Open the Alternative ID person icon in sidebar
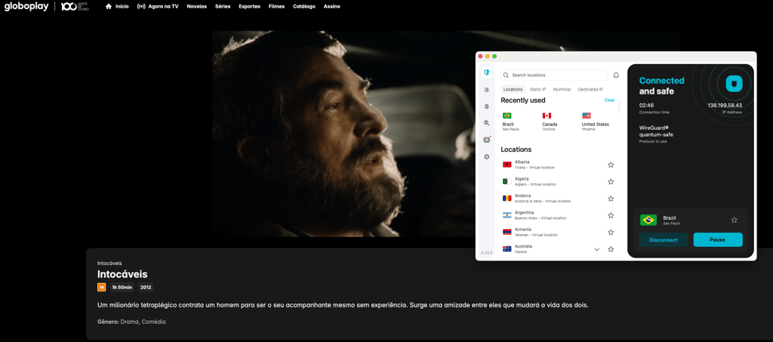 pos(487,140)
